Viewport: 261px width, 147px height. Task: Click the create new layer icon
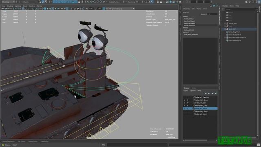[212, 94]
